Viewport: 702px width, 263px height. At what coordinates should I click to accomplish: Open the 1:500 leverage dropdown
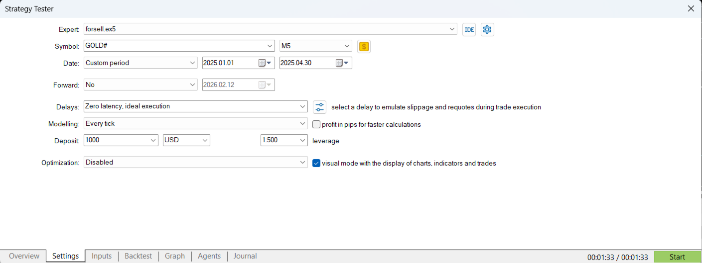click(x=284, y=140)
